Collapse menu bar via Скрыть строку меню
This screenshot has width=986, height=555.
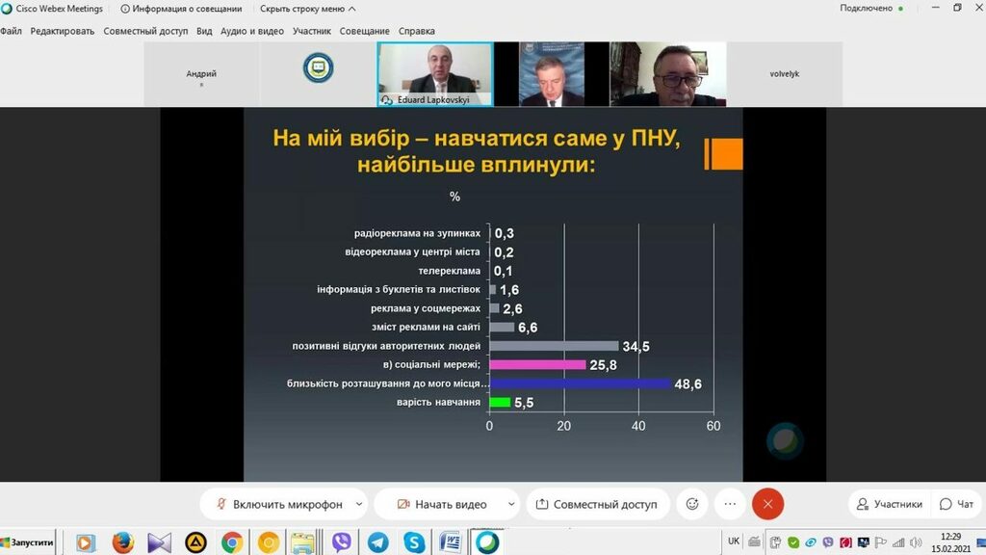click(307, 9)
